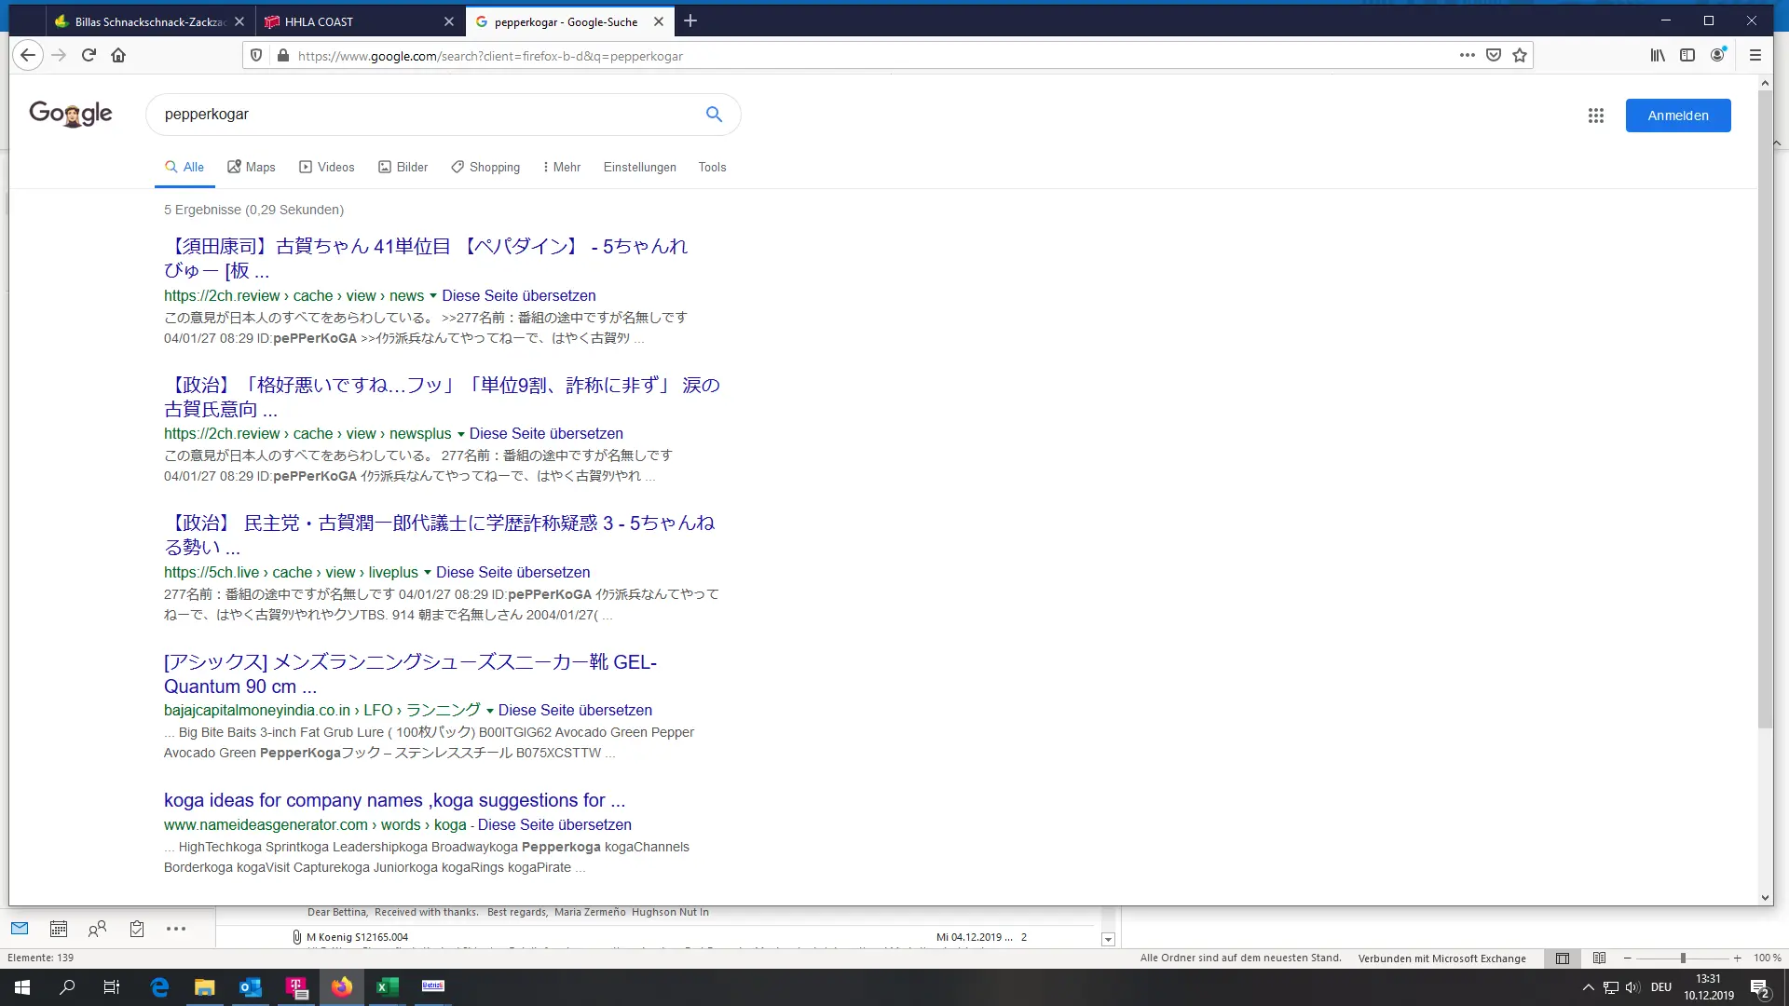Open the GEL-Quantum 90 cm result

coord(410,674)
